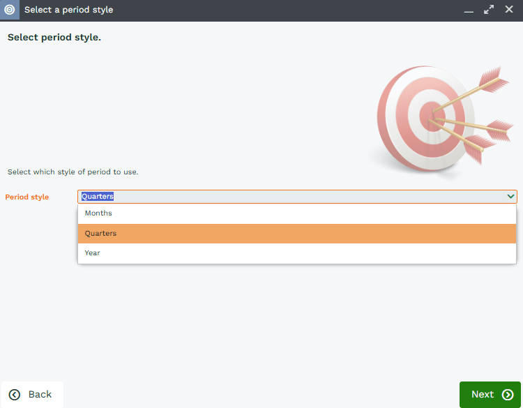Click the 'Select which style of period' description
Image resolution: width=523 pixels, height=408 pixels.
click(73, 172)
